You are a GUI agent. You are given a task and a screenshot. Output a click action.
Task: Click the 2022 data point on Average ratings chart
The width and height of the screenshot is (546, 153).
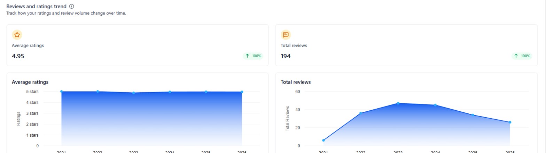(98, 92)
